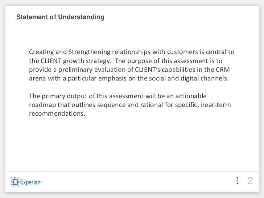The height and width of the screenshot is (198, 264).
Task: Click the Experian dotted square logo icon
Action: [15, 182]
